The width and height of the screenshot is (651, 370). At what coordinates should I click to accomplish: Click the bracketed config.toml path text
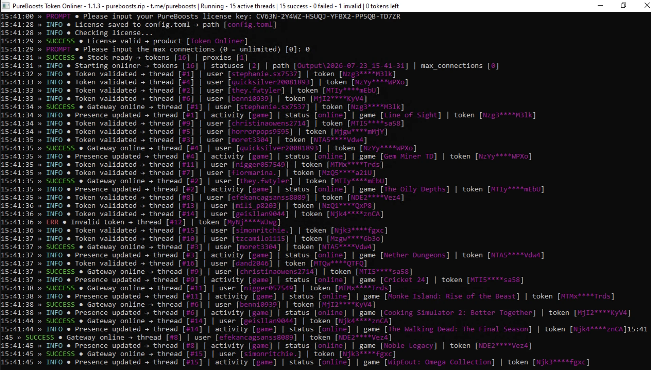coord(250,25)
